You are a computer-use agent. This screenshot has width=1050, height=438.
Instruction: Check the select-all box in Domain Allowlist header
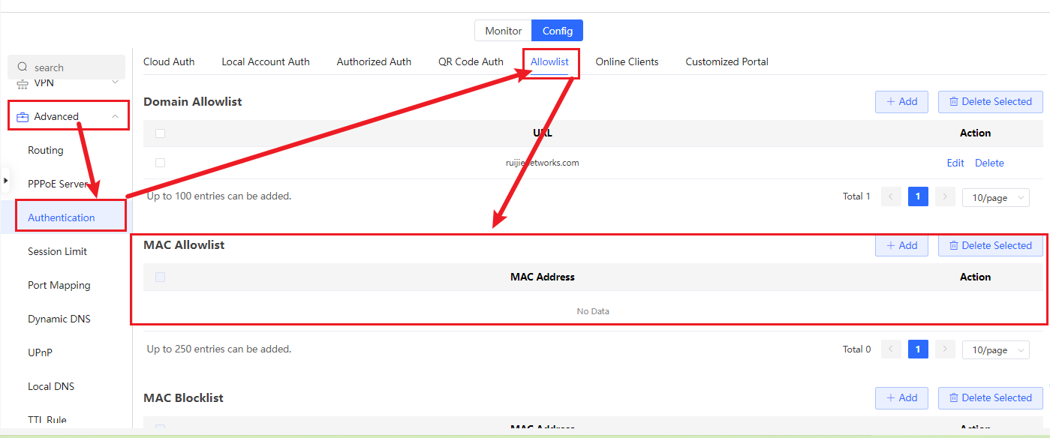coord(160,133)
